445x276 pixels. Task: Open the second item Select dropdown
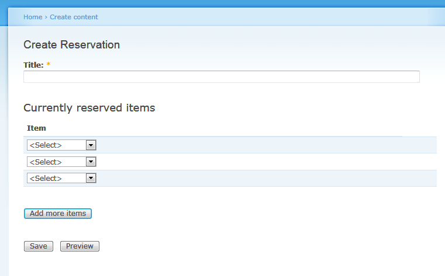57,162
